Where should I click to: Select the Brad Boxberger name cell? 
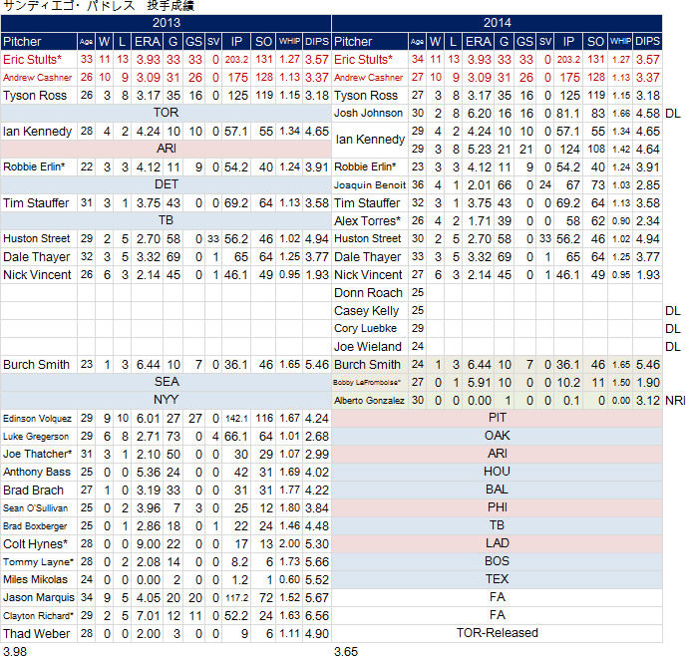(x=39, y=526)
